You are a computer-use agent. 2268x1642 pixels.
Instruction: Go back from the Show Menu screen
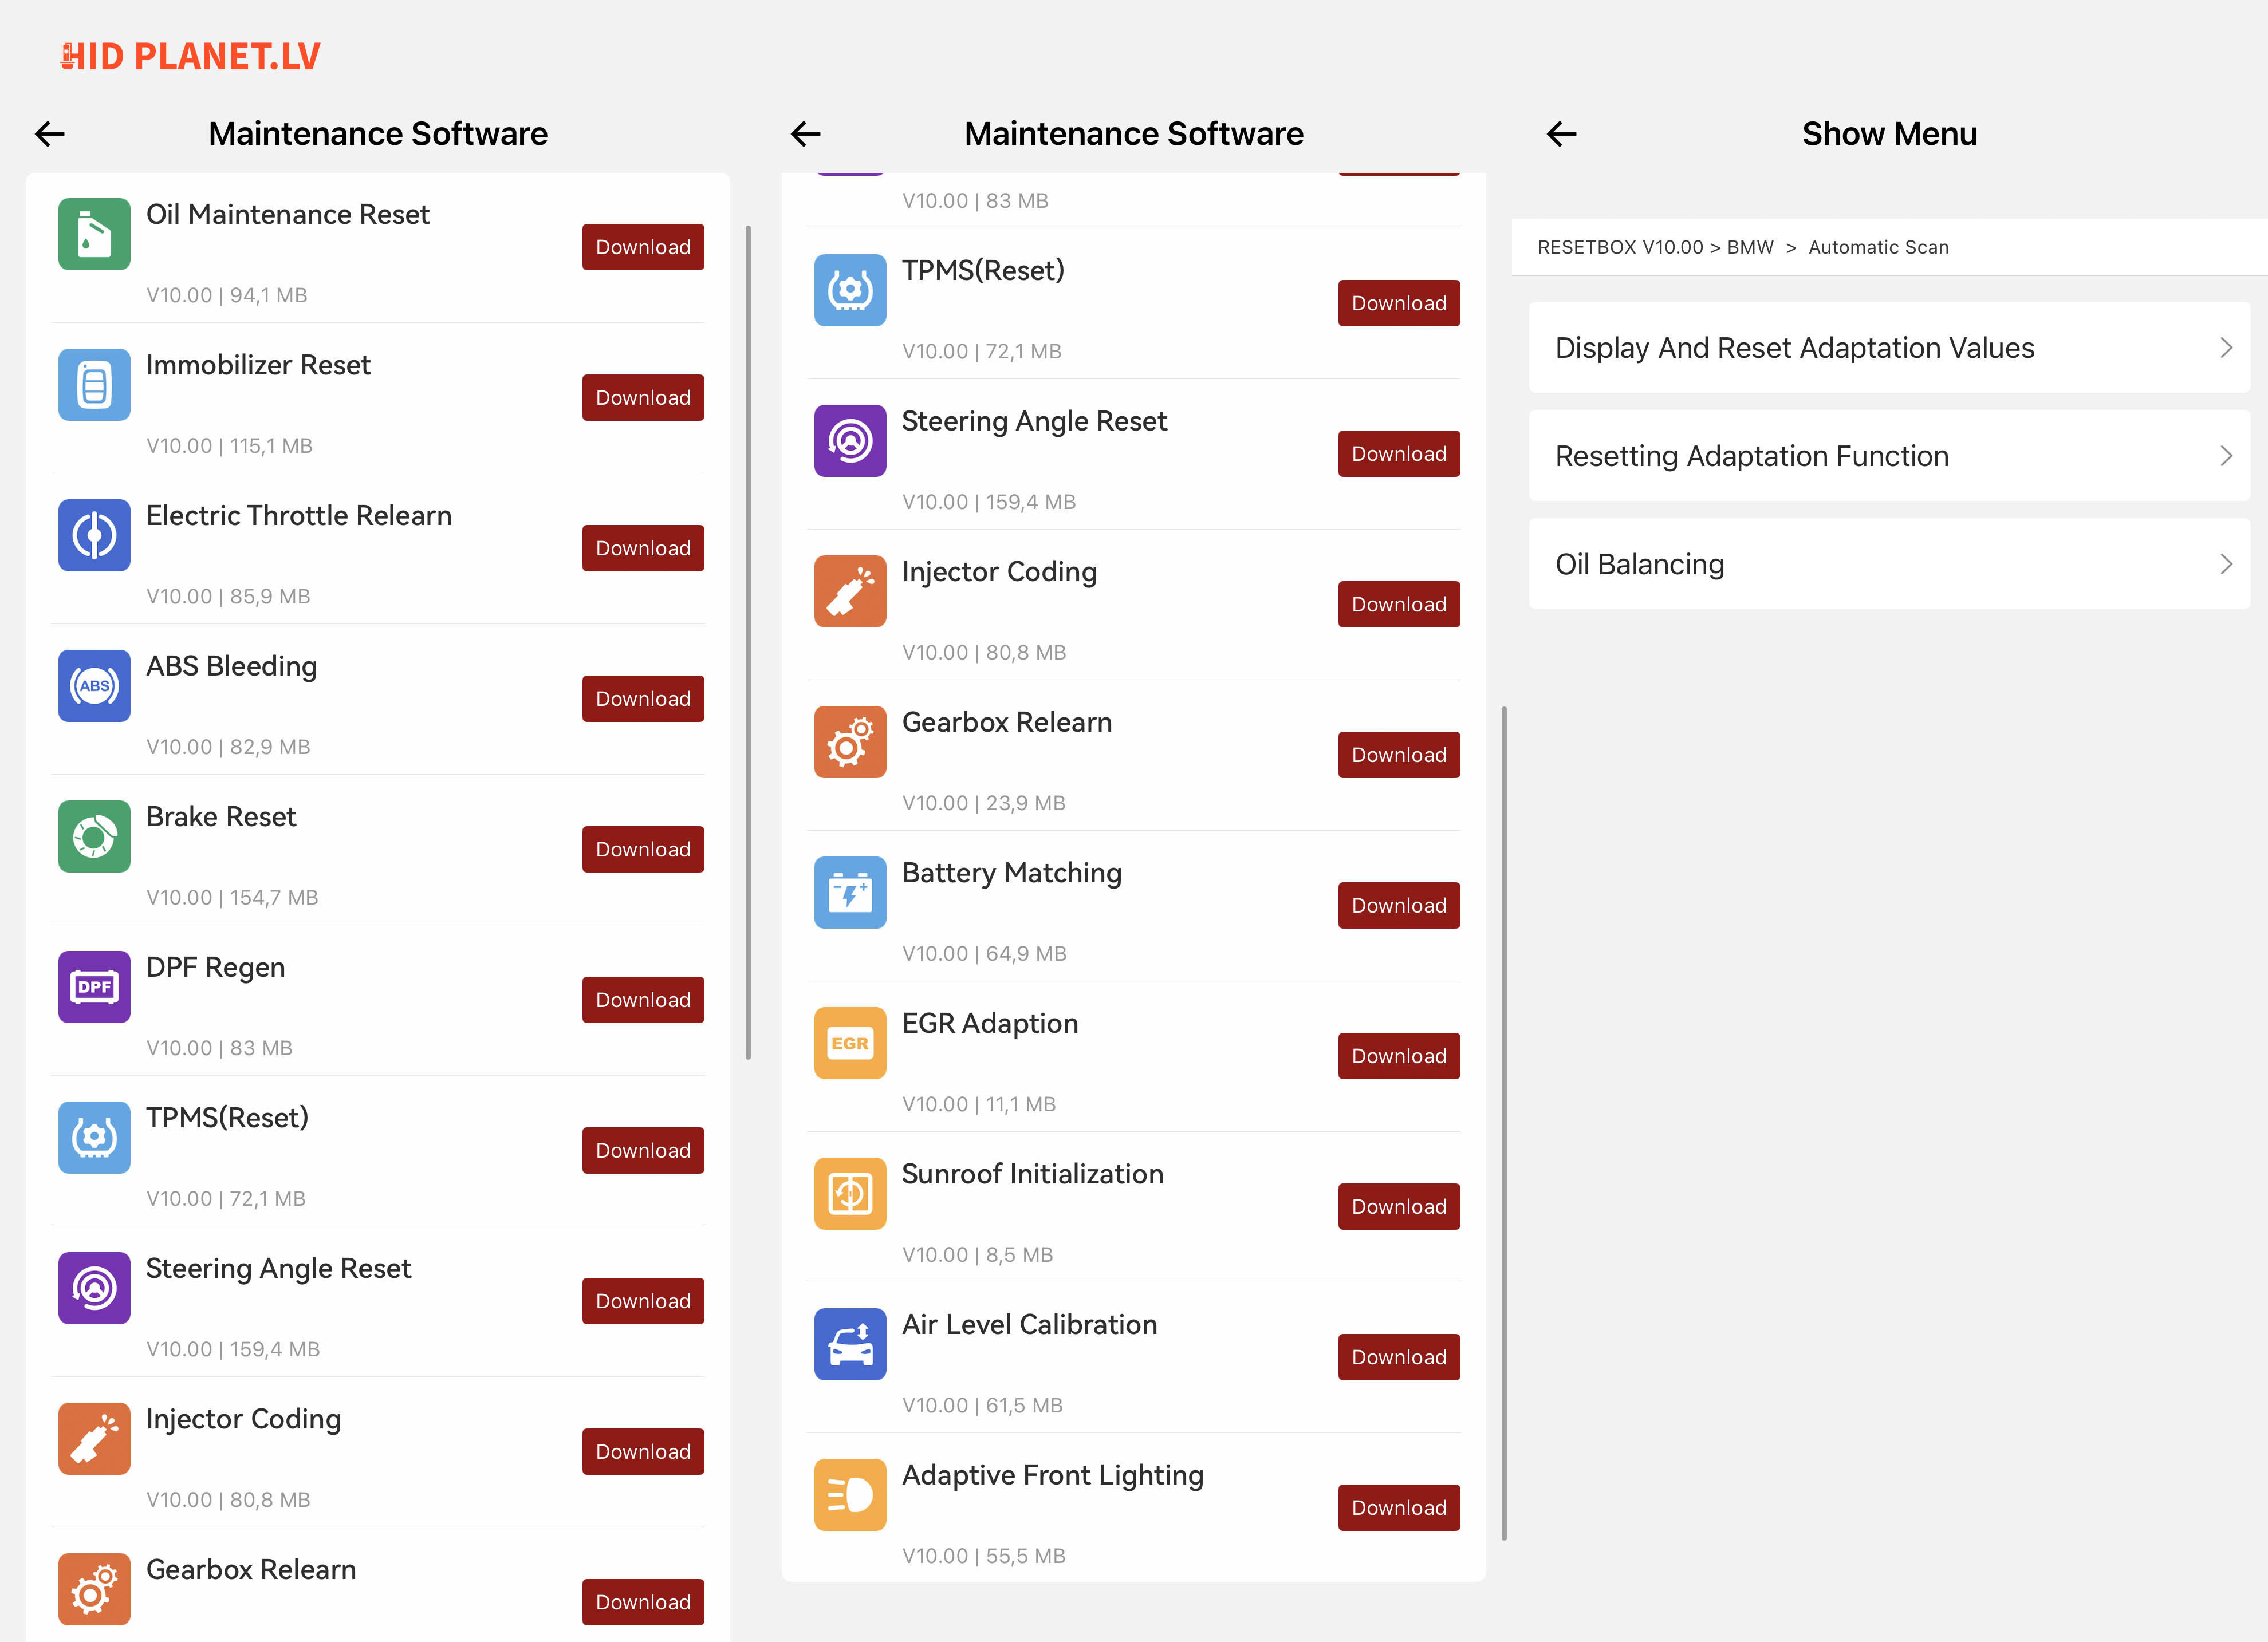(x=1561, y=134)
